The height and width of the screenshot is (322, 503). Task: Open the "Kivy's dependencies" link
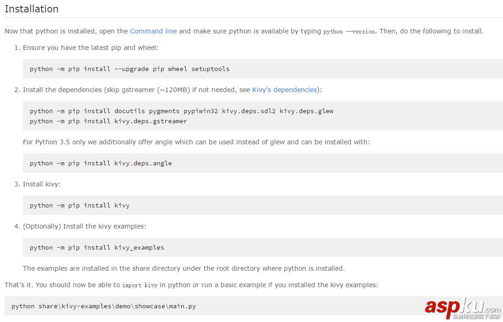pyautogui.click(x=284, y=90)
